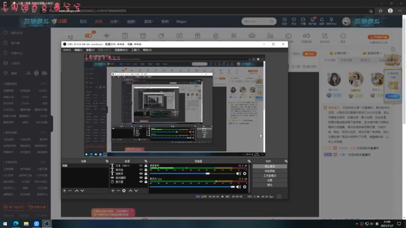Open the edit note icon in streamer toolbar
406x228 pixels.
point(325,37)
